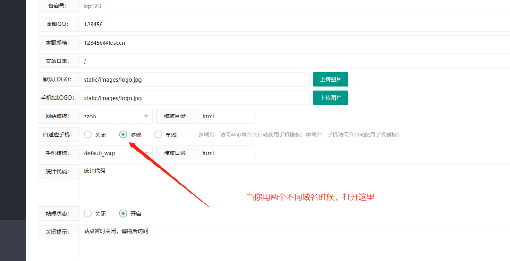
Task: Open the 网站模板 dropdown showing zzbb
Action: coord(116,116)
